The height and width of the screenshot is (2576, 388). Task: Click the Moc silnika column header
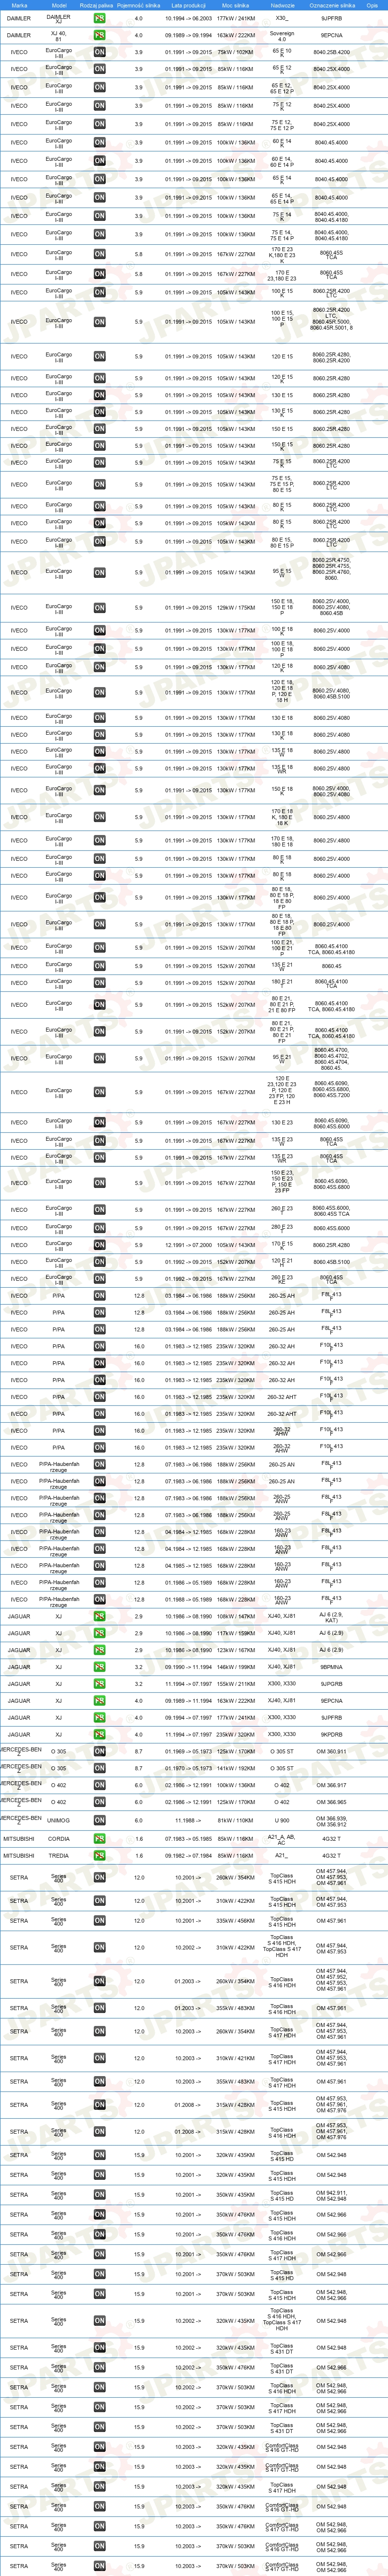click(x=235, y=5)
